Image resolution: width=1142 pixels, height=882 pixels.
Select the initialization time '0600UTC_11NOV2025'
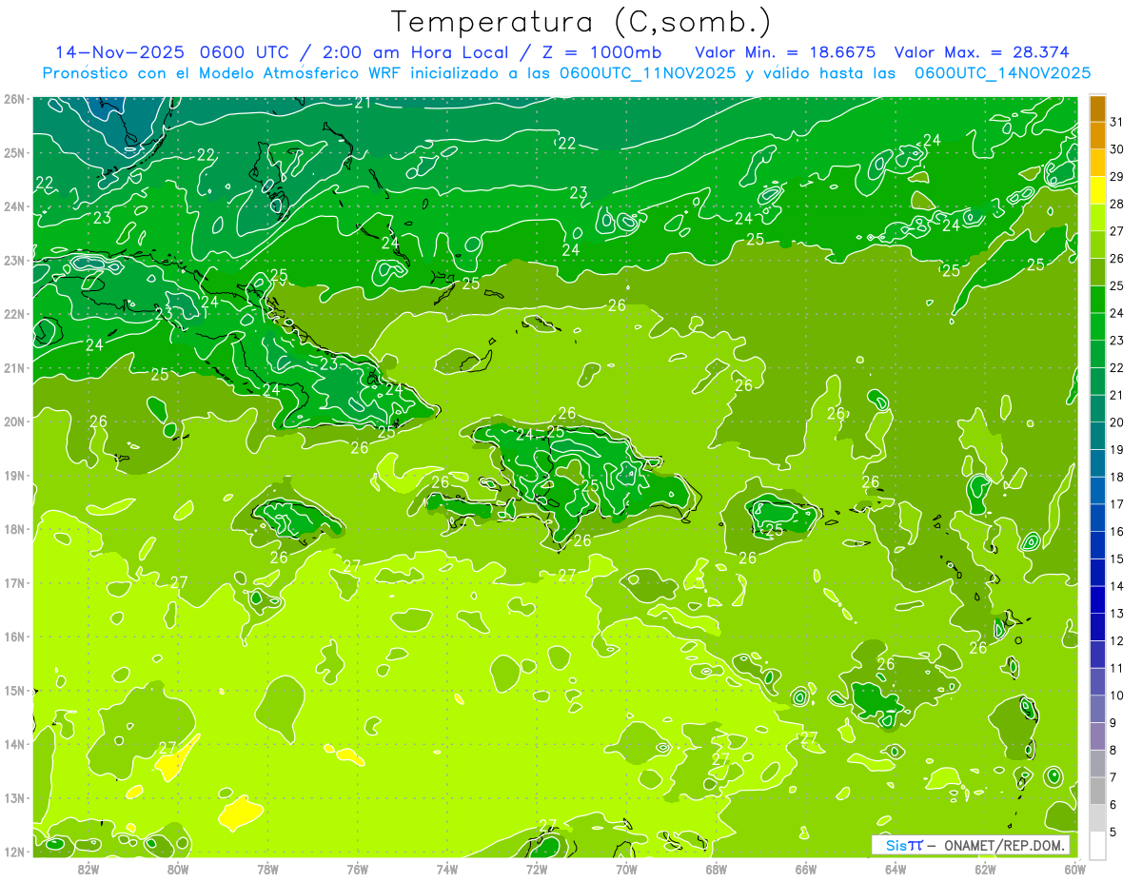point(647,73)
